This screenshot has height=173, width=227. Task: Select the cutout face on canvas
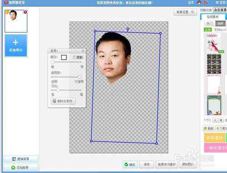pos(113,57)
